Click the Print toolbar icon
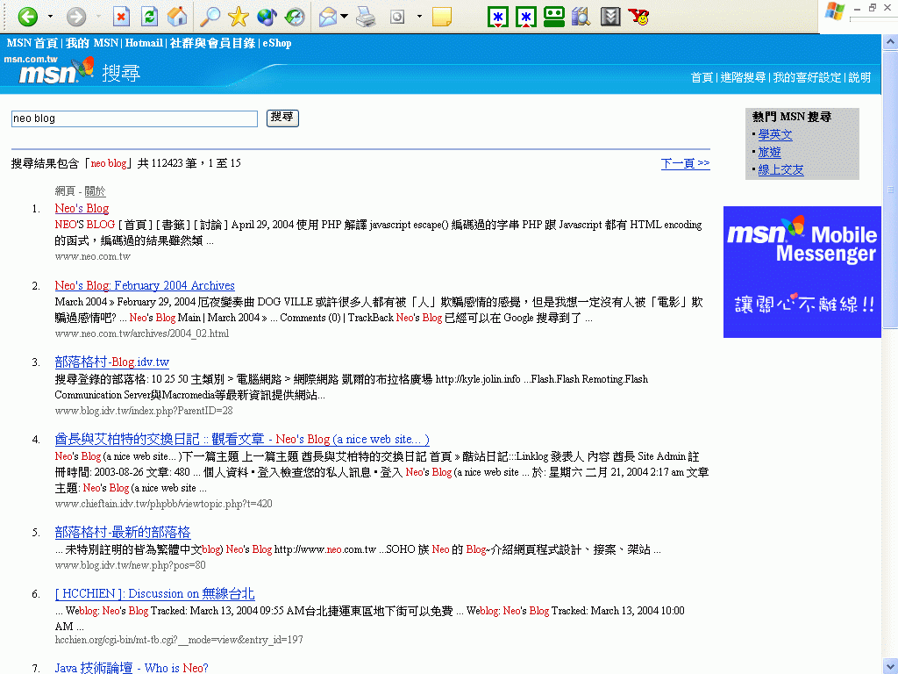This screenshot has height=674, width=898. (x=366, y=16)
